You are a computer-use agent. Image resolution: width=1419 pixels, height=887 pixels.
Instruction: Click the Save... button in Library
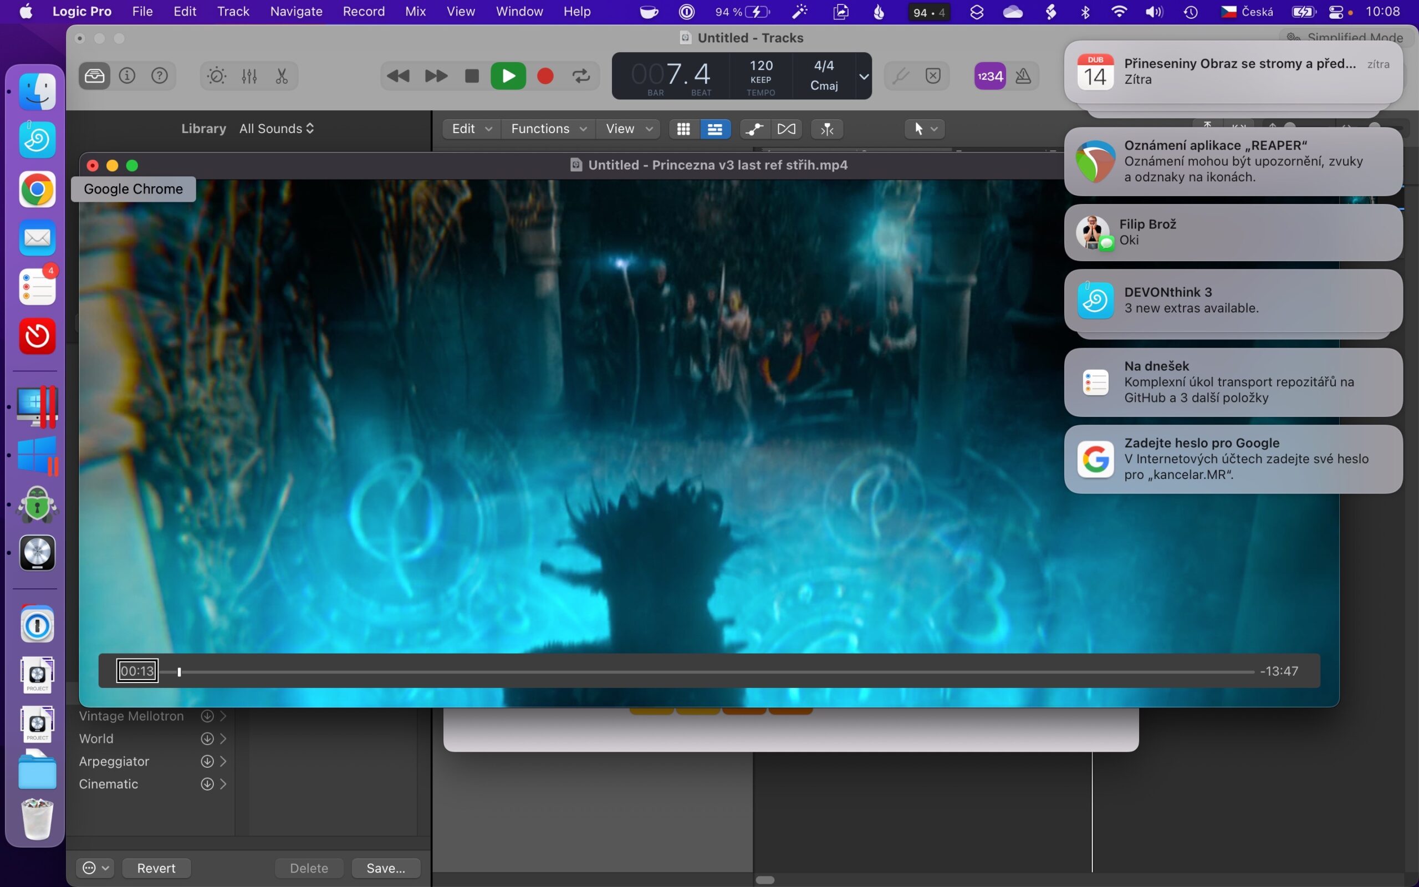(x=385, y=868)
